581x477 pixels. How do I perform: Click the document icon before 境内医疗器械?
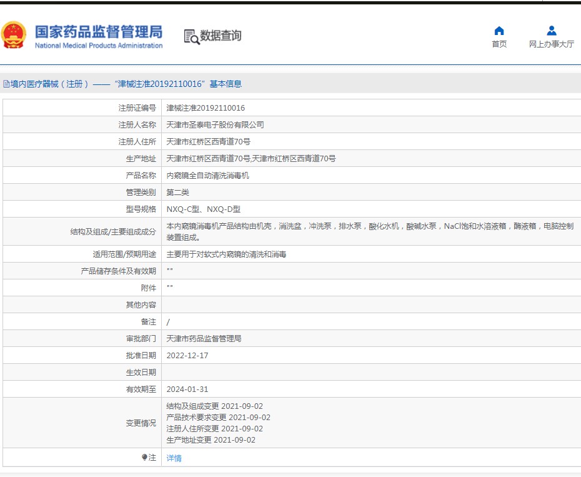6,84
